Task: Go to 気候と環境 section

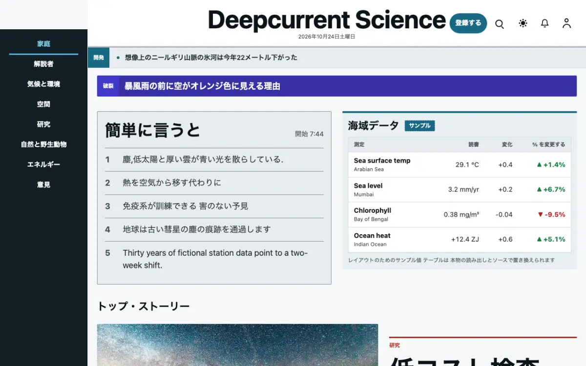Action: point(43,84)
